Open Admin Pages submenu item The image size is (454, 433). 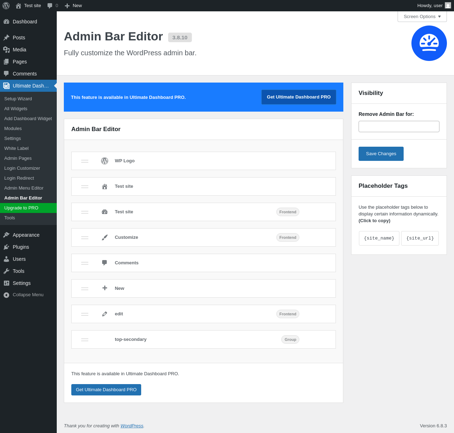(x=28, y=158)
